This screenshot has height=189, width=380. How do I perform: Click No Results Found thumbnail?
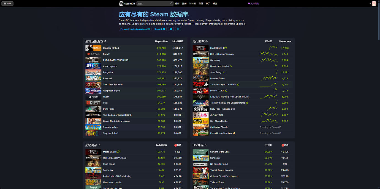point(200,164)
